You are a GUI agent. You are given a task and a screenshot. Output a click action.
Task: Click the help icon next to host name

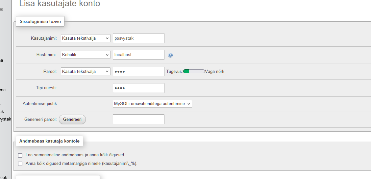tap(170, 55)
